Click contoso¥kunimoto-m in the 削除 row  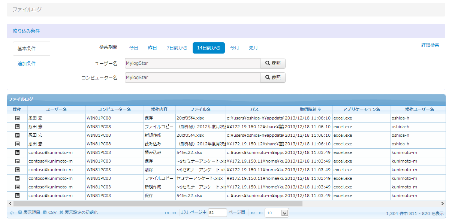(51, 170)
